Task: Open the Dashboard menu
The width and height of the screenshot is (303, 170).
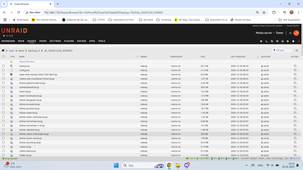Action: click(8, 41)
